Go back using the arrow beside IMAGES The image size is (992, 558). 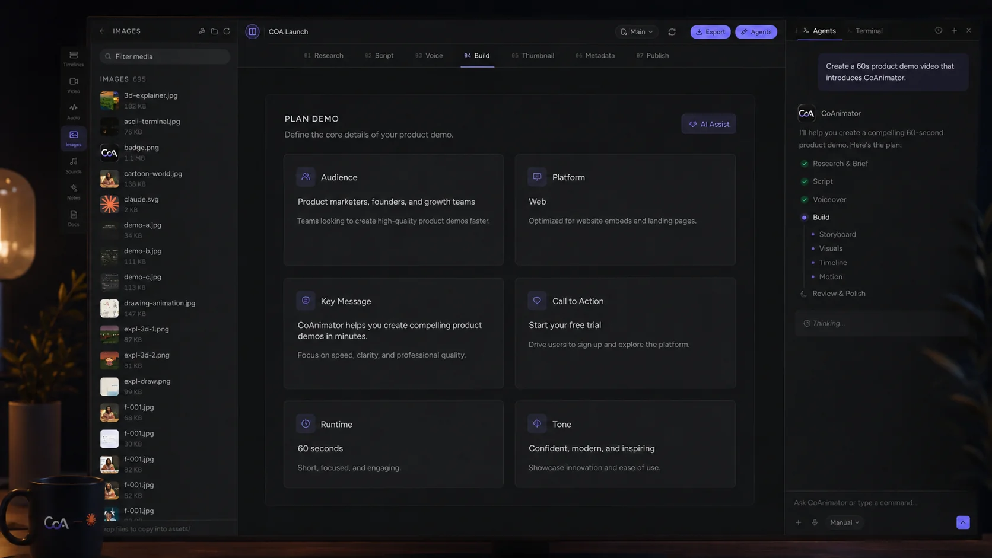tap(102, 31)
